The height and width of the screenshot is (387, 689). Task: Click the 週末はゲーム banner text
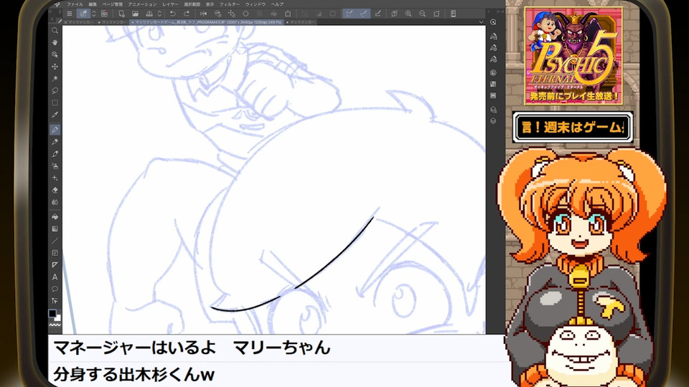point(573,128)
